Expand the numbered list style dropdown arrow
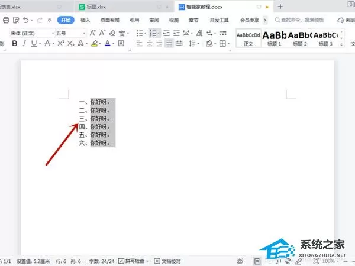The width and height of the screenshot is (355, 266). click(x=159, y=33)
